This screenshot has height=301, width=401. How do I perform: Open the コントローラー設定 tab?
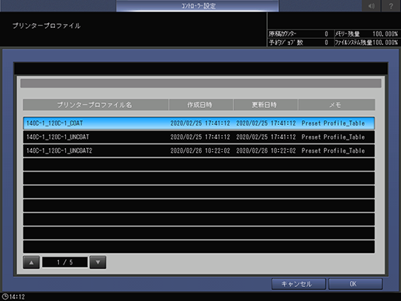click(198, 5)
